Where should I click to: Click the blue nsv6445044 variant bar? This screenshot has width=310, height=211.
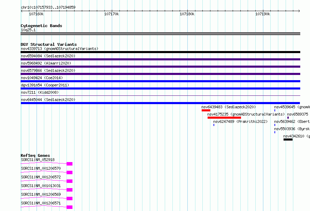[160, 103]
